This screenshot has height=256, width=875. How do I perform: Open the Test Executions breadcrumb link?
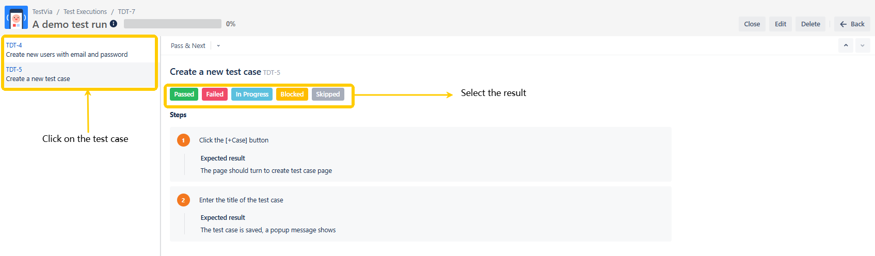pos(85,11)
